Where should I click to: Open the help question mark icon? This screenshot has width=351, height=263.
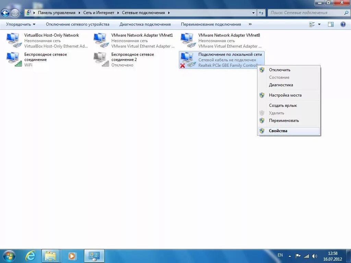point(343,24)
